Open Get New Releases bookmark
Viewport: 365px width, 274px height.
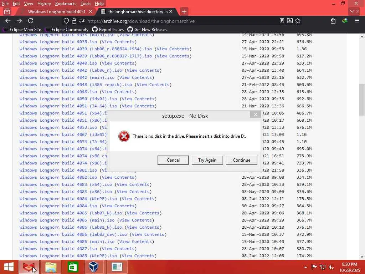[x=148, y=30]
